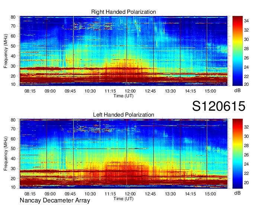This screenshot has width=253, height=205.
Task: Click the "13:30" tick under the left-handed plot
Action: pyautogui.click(x=170, y=194)
